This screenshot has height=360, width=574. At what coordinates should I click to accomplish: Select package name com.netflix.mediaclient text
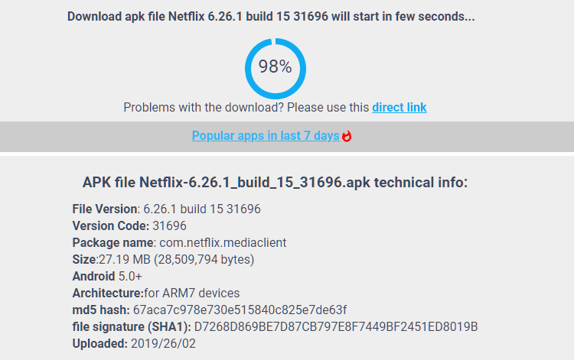[223, 243]
